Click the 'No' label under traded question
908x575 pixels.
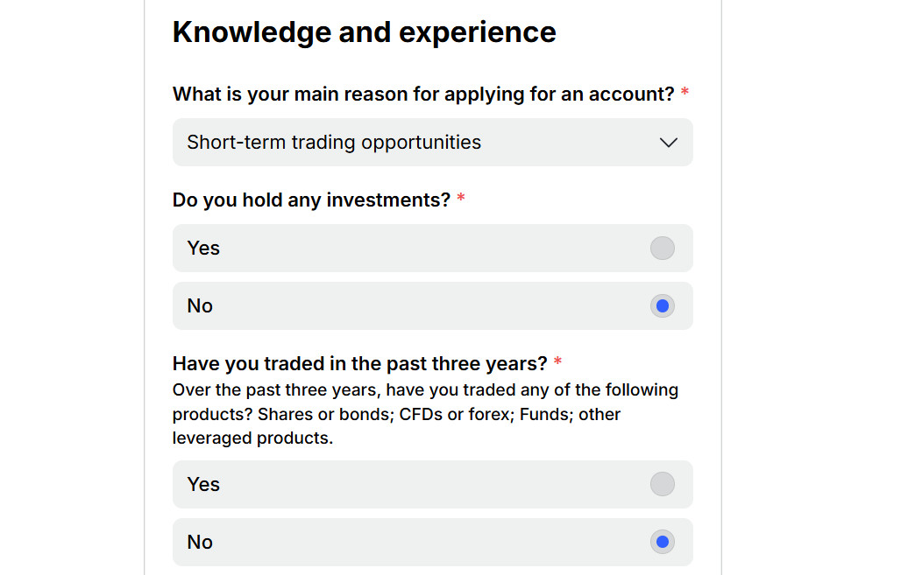click(200, 543)
